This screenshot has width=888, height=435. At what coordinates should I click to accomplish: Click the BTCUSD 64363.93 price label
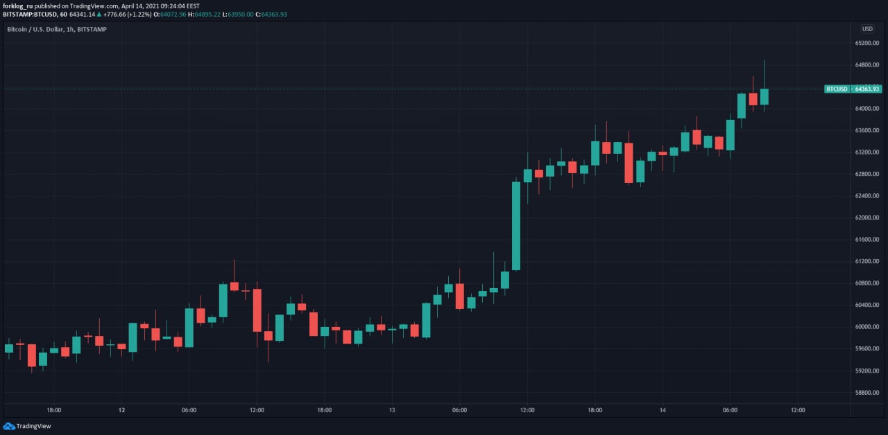pyautogui.click(x=853, y=89)
